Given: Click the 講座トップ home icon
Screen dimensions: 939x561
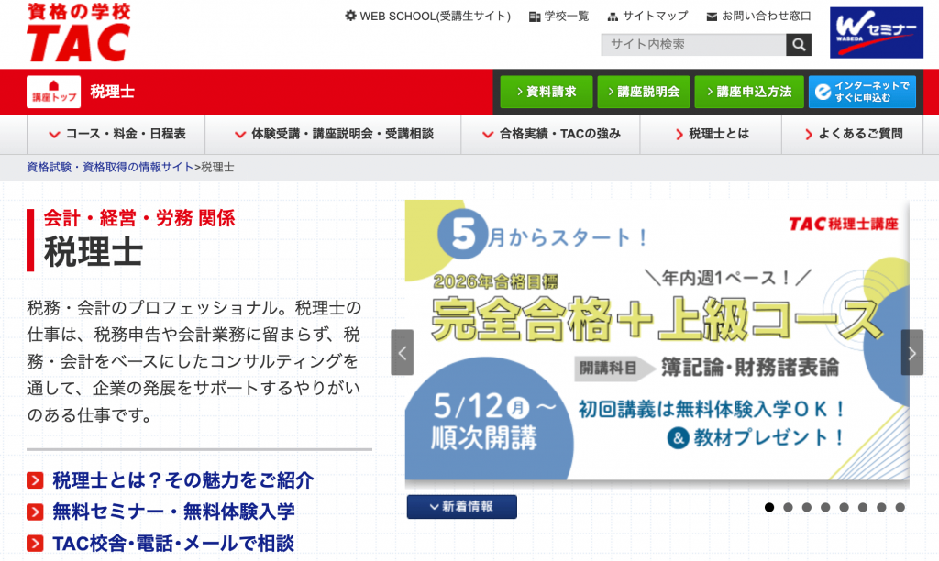Looking at the screenshot, I should click(53, 92).
